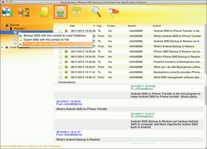Tick checkbox for 19:30:33 message
This screenshot has width=207, height=149.
tap(60, 62)
